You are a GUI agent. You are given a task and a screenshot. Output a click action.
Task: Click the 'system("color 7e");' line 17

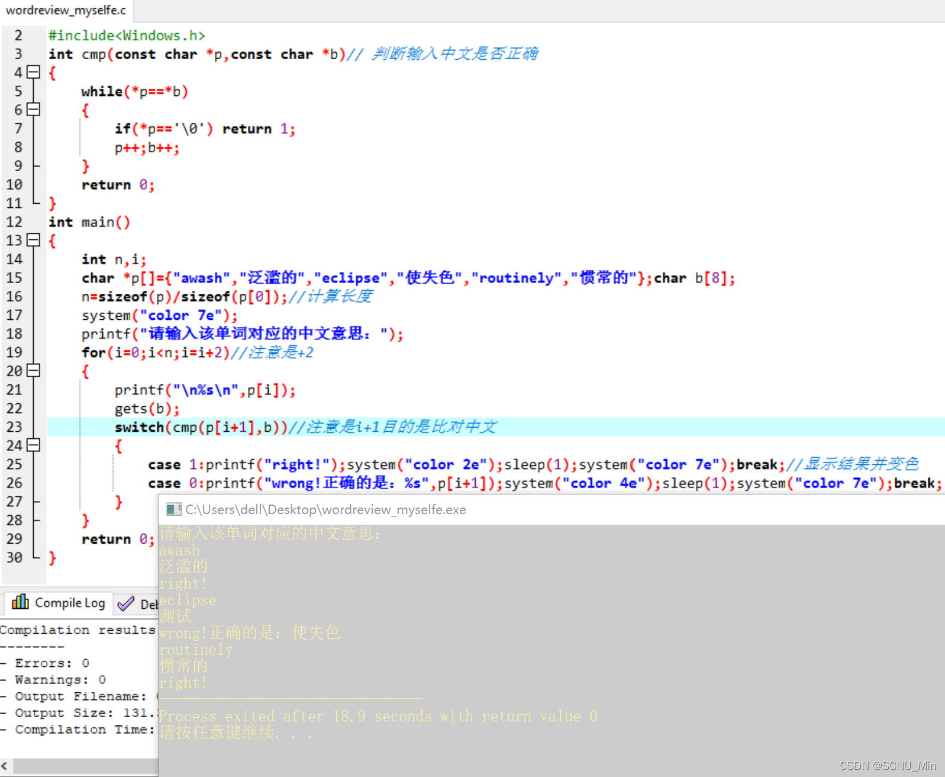pos(159,315)
